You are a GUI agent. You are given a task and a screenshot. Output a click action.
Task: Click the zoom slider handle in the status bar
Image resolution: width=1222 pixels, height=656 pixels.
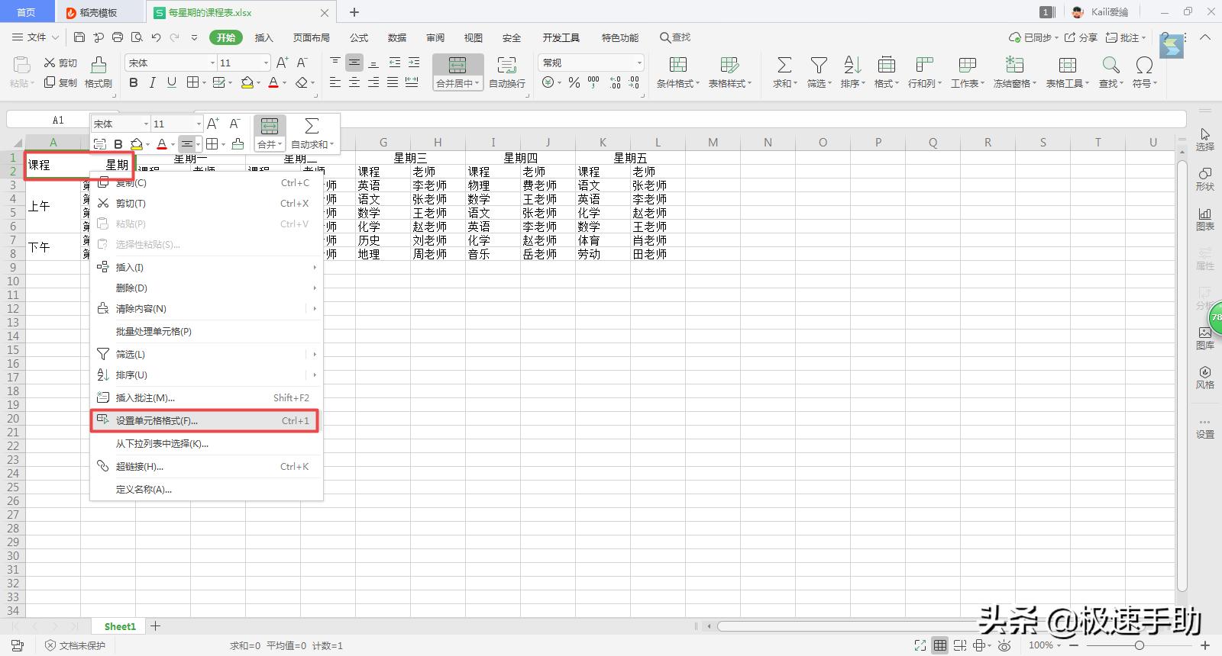pos(1139,645)
